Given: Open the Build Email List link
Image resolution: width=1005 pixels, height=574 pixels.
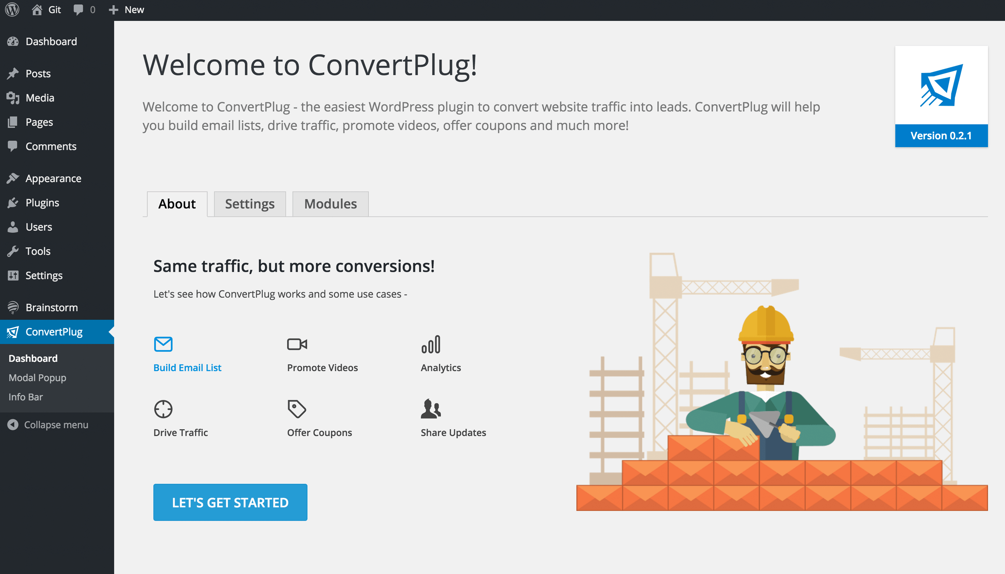Looking at the screenshot, I should point(187,367).
